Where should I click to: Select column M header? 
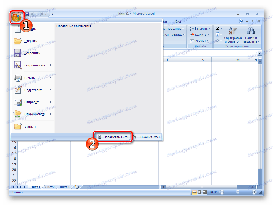coord(238,60)
